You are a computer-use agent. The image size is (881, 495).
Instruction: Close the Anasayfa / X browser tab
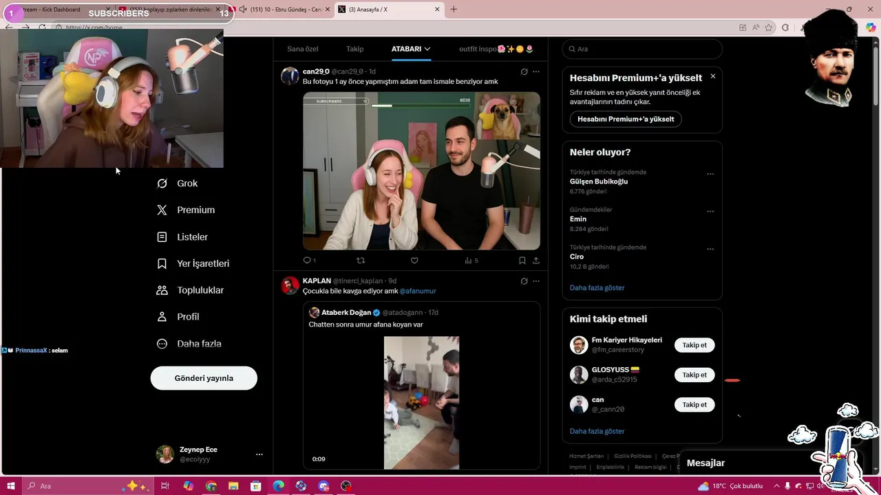[437, 10]
